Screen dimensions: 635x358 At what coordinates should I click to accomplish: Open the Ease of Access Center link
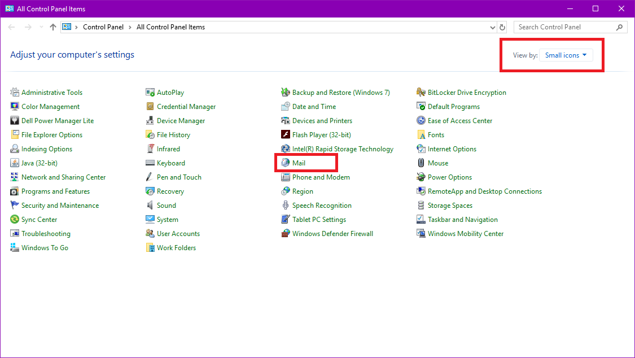point(460,121)
